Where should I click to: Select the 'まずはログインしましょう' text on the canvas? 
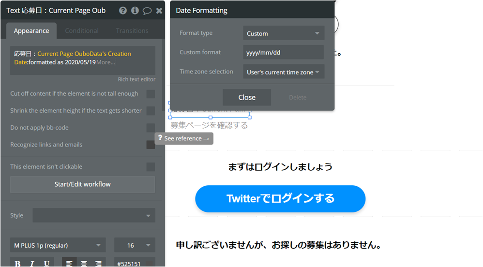[x=280, y=167]
